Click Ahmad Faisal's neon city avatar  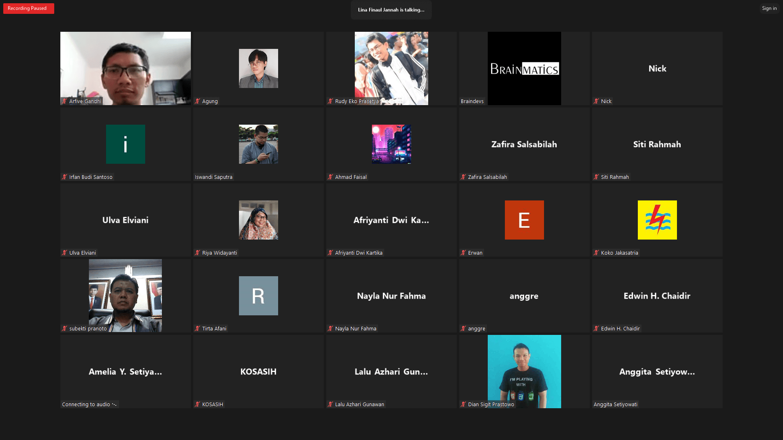391,144
